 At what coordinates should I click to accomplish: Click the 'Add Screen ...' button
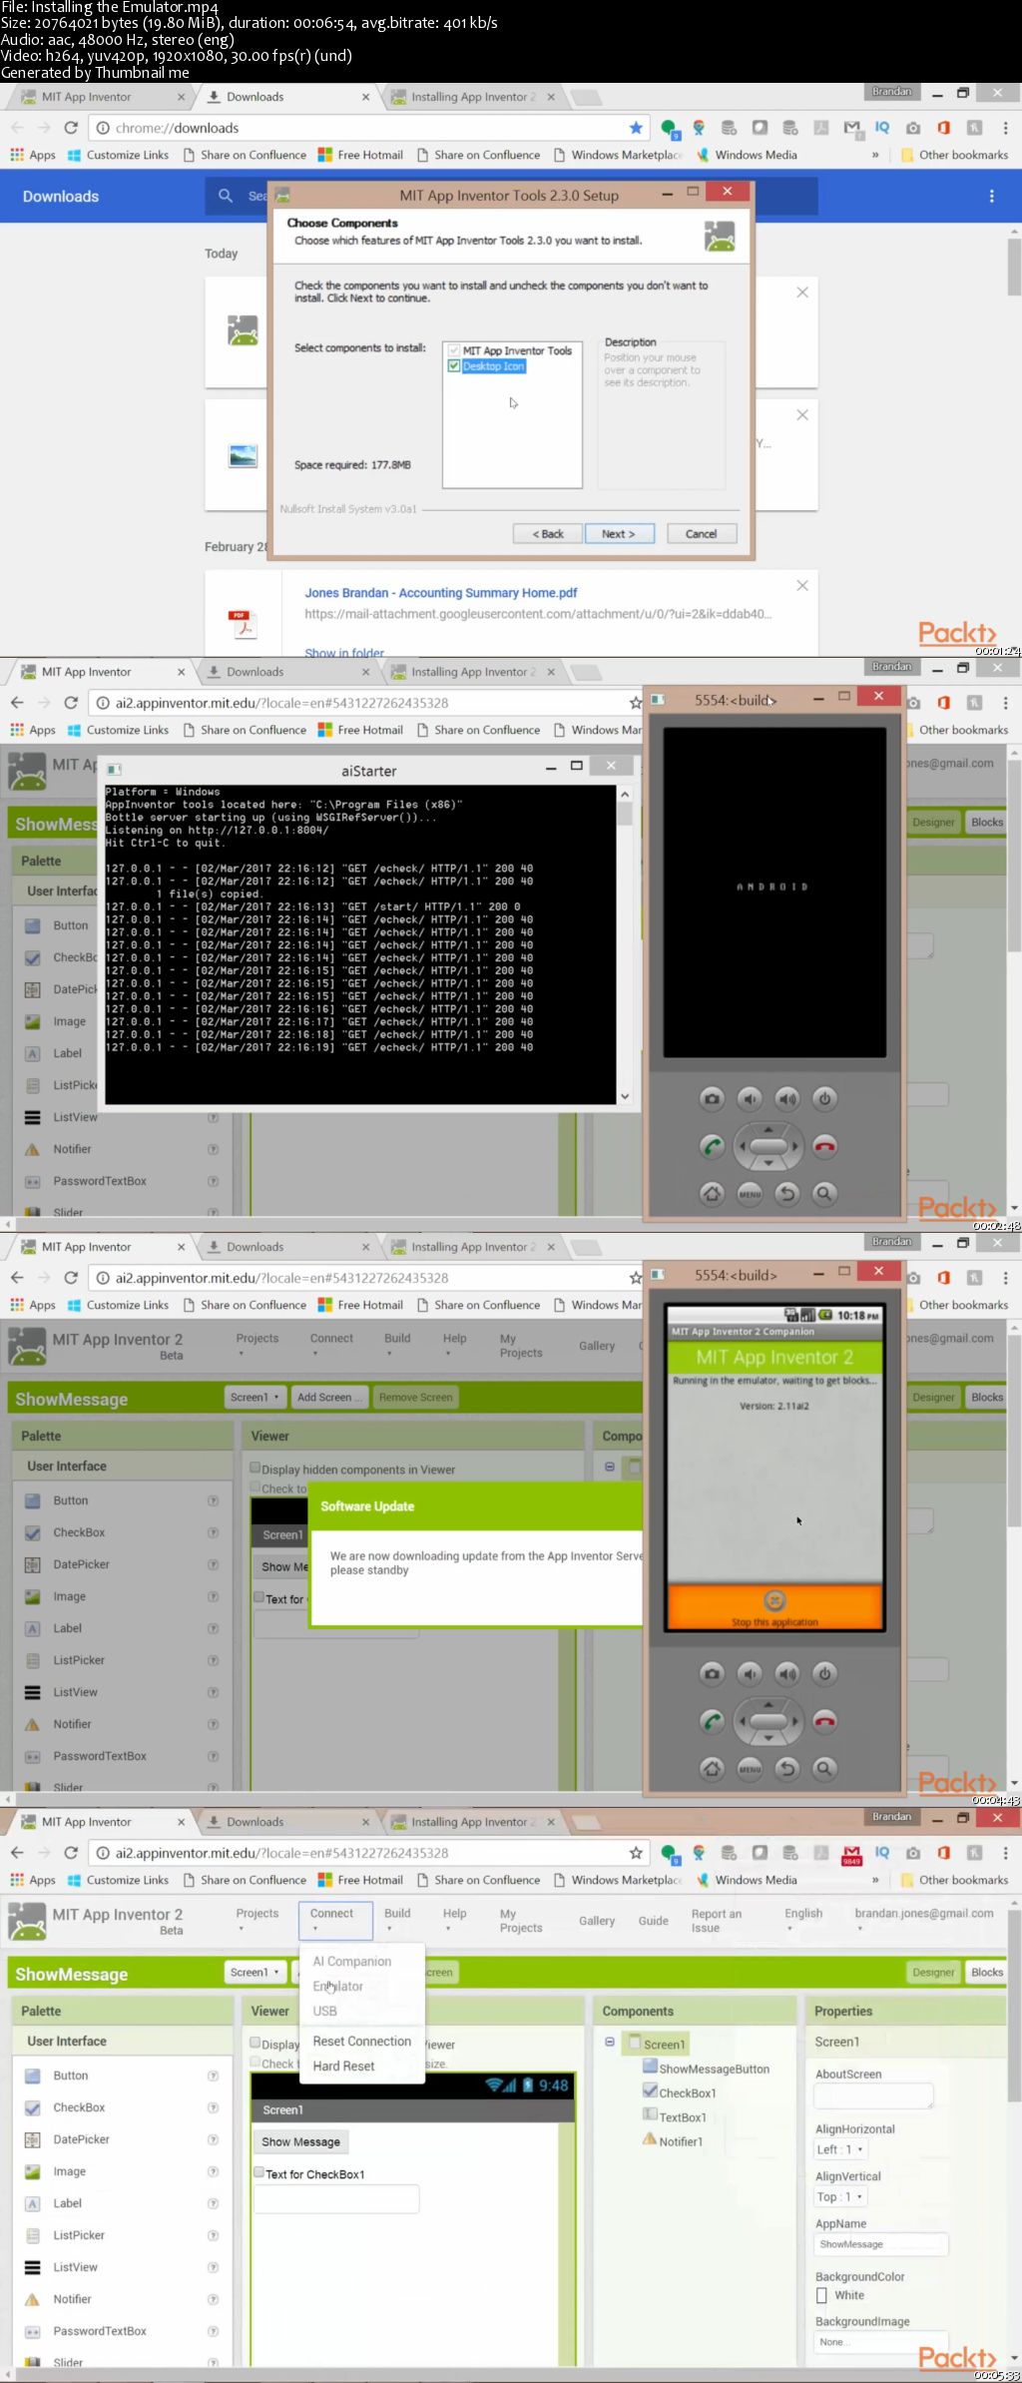pos(329,1397)
